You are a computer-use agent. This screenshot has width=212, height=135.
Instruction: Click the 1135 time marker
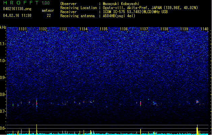(103, 29)
